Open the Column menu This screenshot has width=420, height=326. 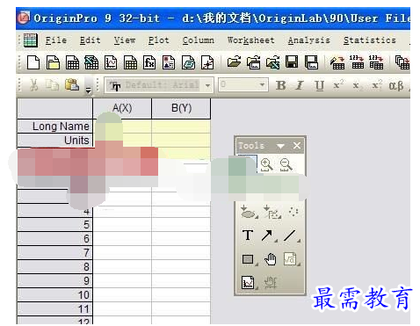199,40
